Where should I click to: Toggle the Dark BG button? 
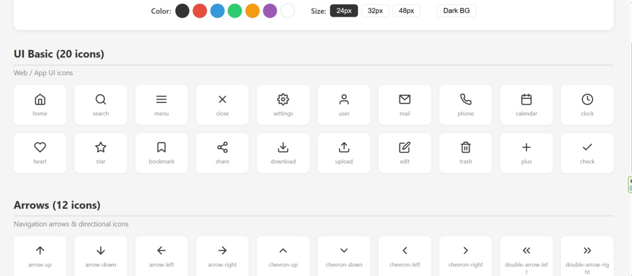tap(456, 11)
